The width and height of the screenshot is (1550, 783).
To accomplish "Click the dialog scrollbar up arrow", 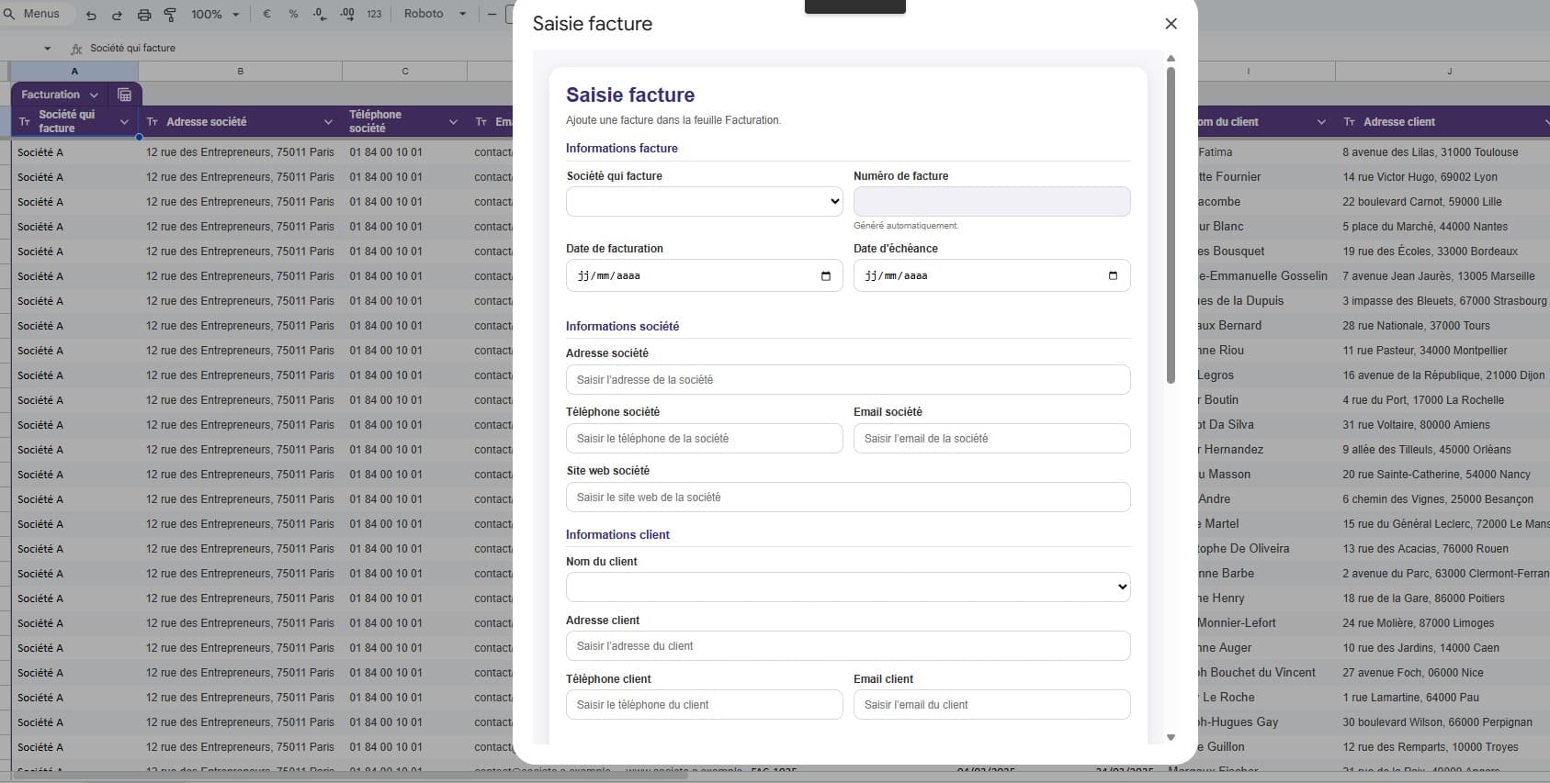I will coord(1171,58).
